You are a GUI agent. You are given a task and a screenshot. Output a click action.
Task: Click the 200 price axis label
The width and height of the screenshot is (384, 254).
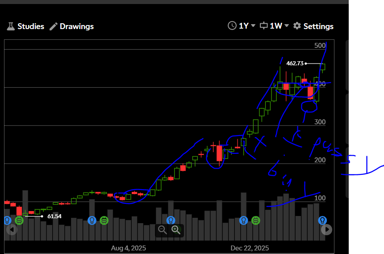click(320, 160)
